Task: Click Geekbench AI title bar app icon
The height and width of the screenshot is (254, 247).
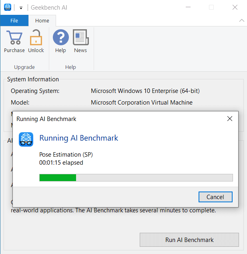Action: (8, 7)
